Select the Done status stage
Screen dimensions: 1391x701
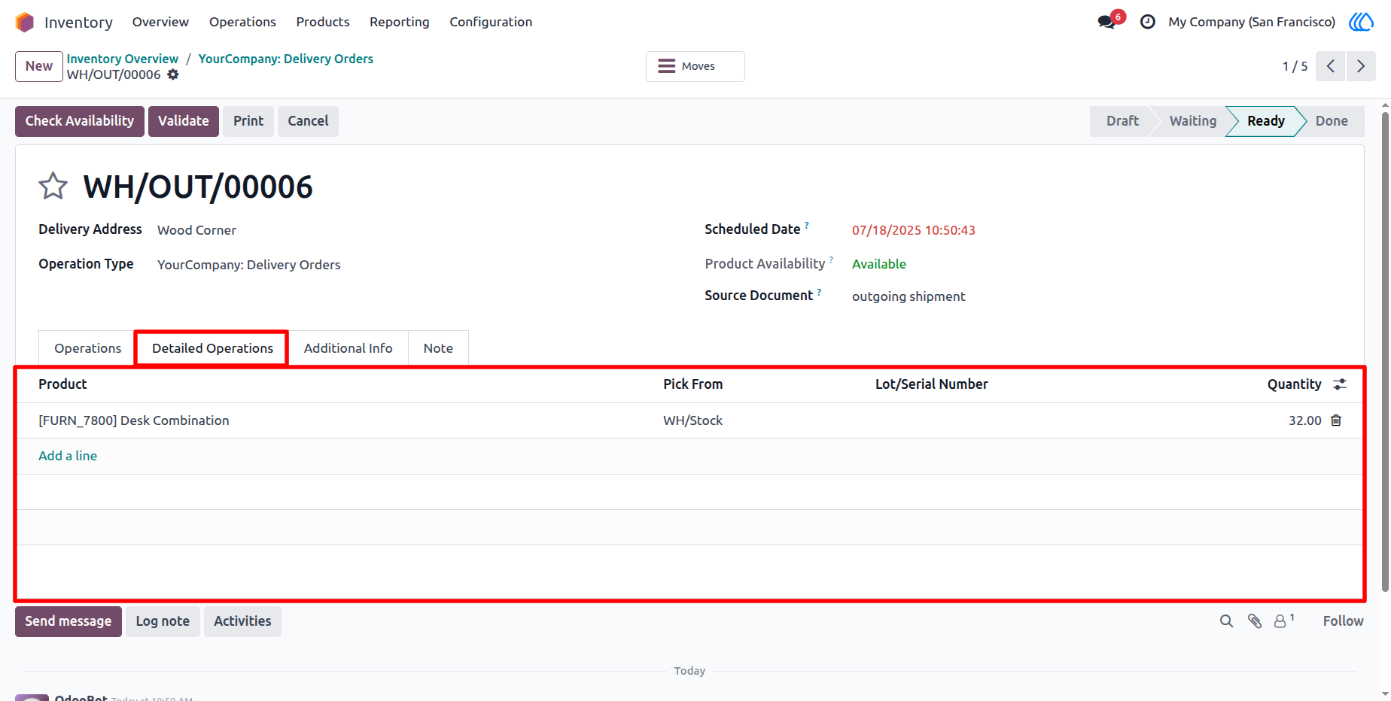tap(1332, 121)
